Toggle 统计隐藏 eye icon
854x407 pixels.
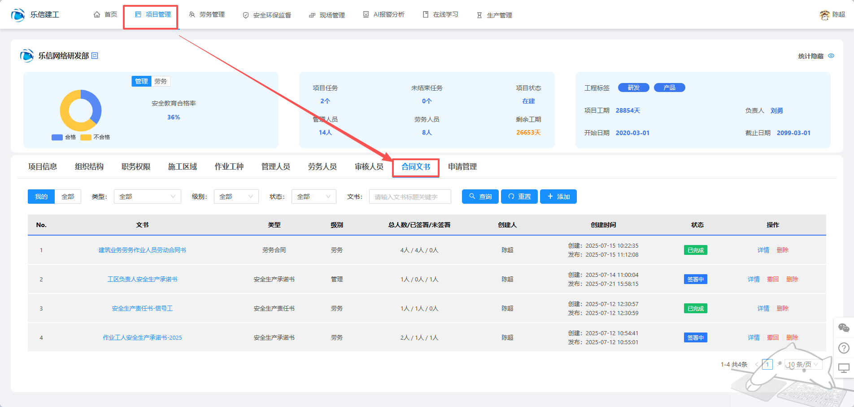831,56
